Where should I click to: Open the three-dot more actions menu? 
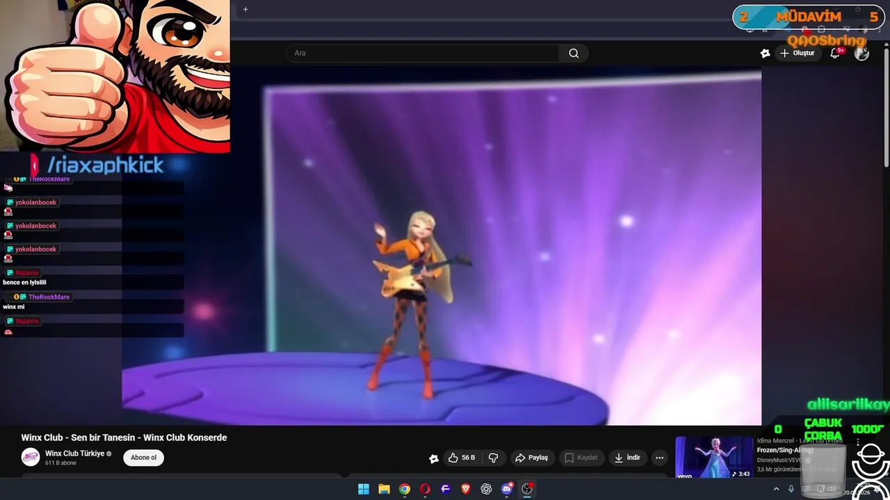point(659,458)
